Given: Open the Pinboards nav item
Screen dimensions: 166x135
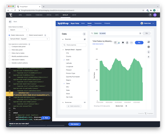Looking at the screenshot, I should tap(39, 15).
